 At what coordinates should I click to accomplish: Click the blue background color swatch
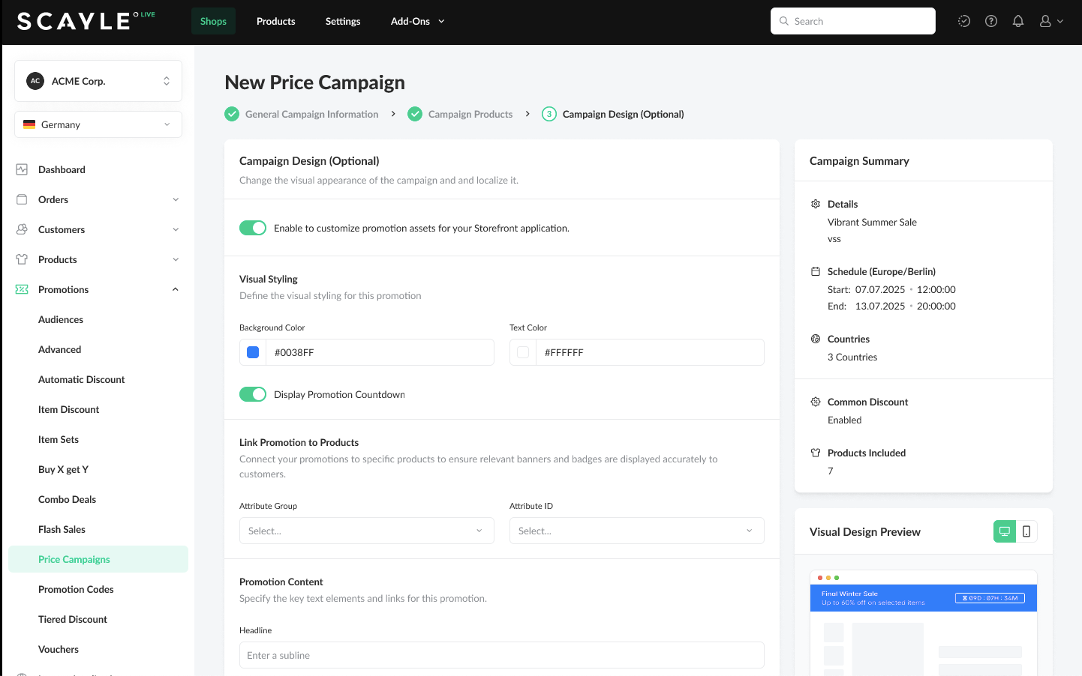tap(253, 352)
